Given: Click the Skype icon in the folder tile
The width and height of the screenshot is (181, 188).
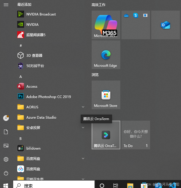Looking at the screenshot, I should [x=135, y=15].
